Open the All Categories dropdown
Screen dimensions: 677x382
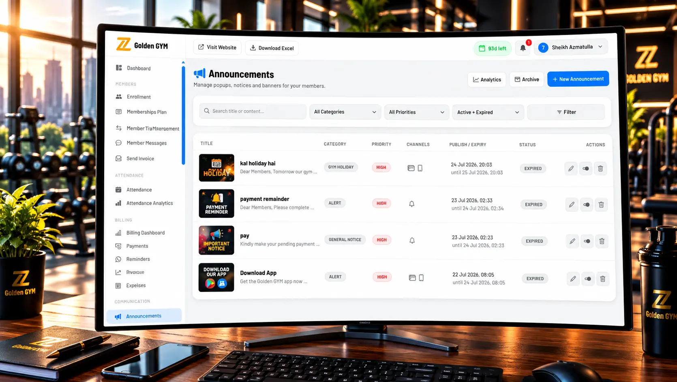pos(345,112)
